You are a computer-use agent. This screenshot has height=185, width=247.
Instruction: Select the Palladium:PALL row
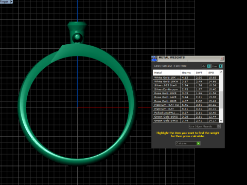[186, 113]
